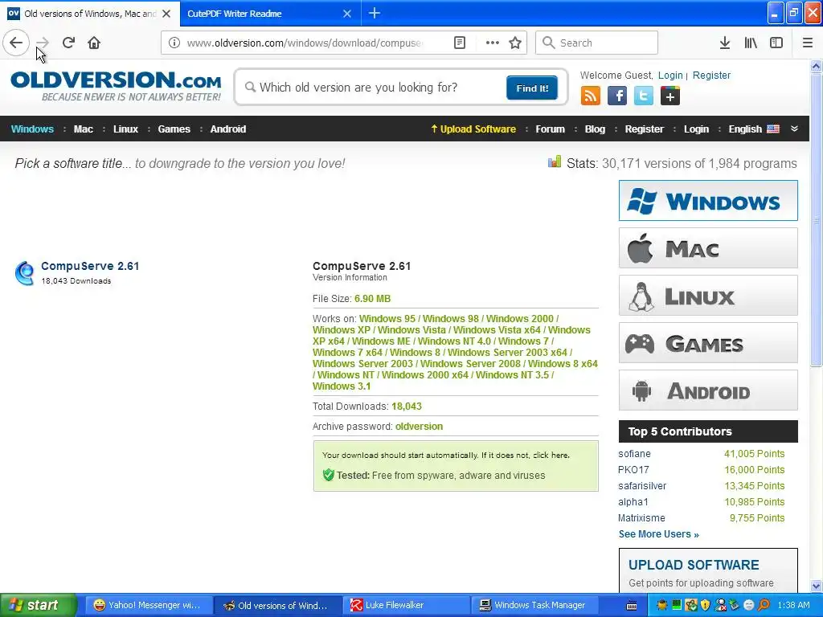Focus the old version search box
Screen dimensions: 823x617
(x=373, y=87)
